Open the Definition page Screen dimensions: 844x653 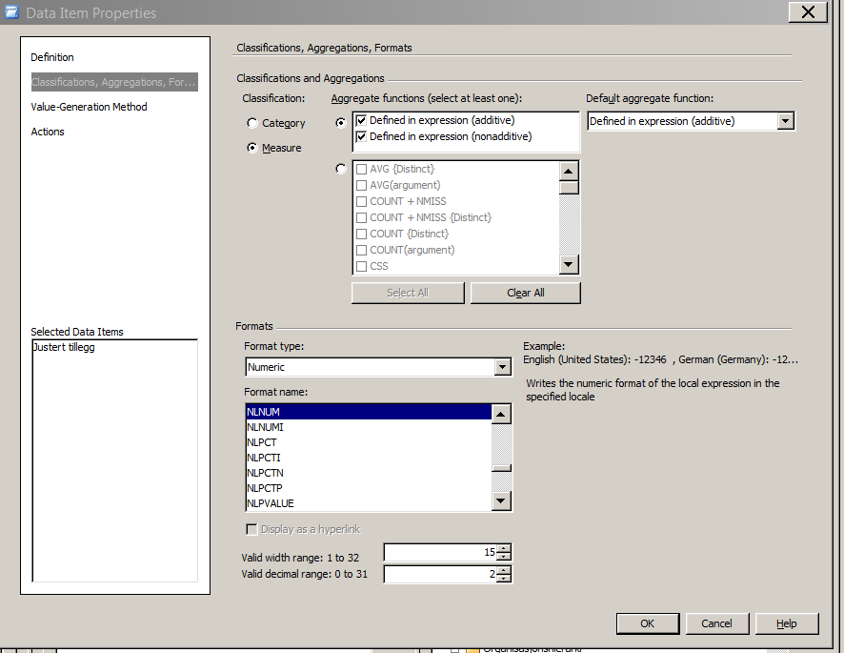52,57
